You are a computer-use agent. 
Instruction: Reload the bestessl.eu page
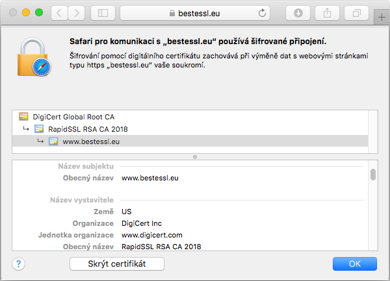click(x=262, y=13)
